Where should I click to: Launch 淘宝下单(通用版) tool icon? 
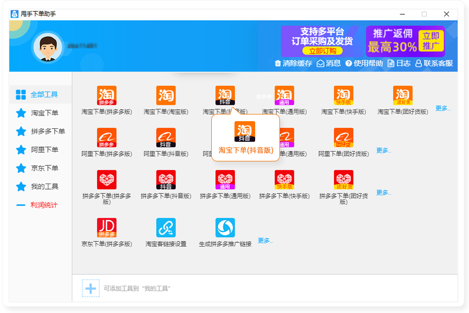point(284,95)
